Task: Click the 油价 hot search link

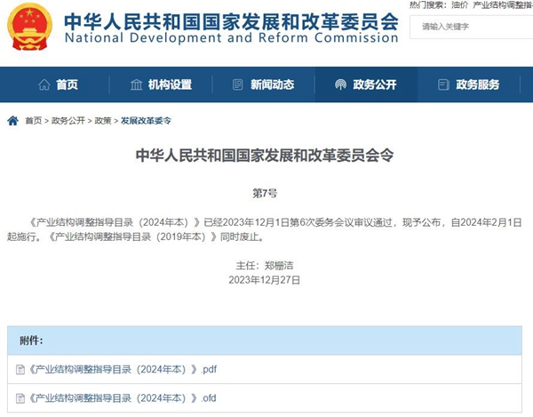Action: [459, 5]
